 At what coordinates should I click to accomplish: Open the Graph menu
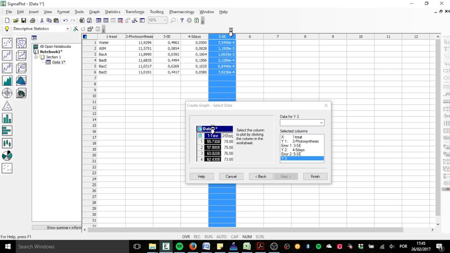click(94, 12)
